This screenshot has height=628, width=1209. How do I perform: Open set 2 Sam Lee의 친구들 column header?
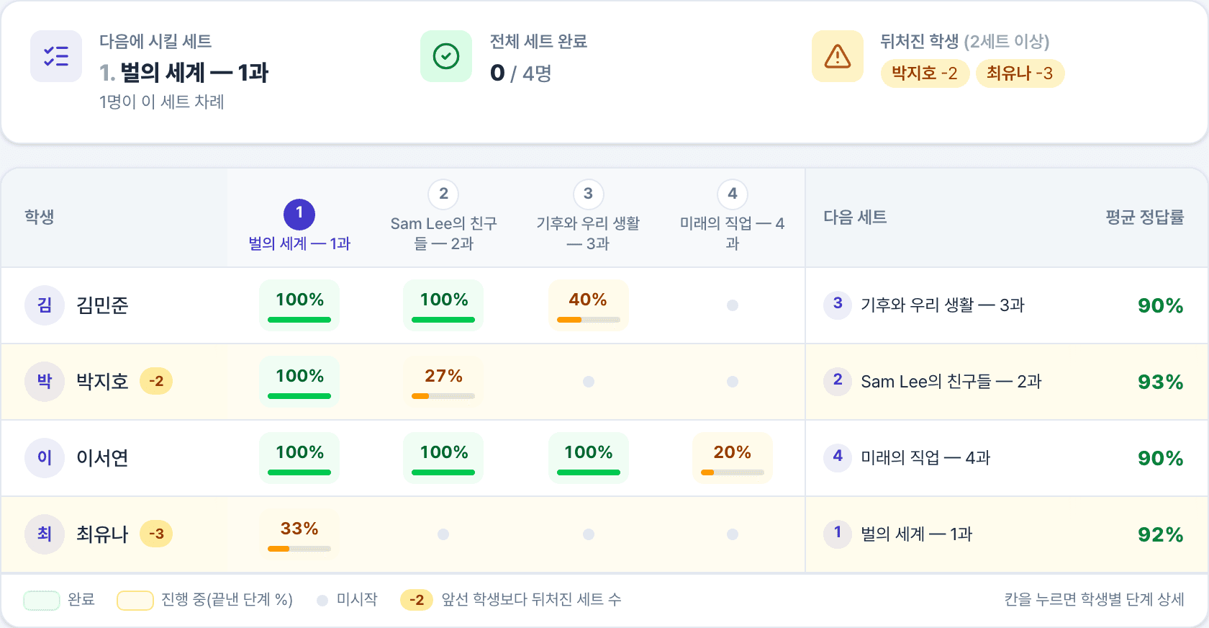(444, 215)
